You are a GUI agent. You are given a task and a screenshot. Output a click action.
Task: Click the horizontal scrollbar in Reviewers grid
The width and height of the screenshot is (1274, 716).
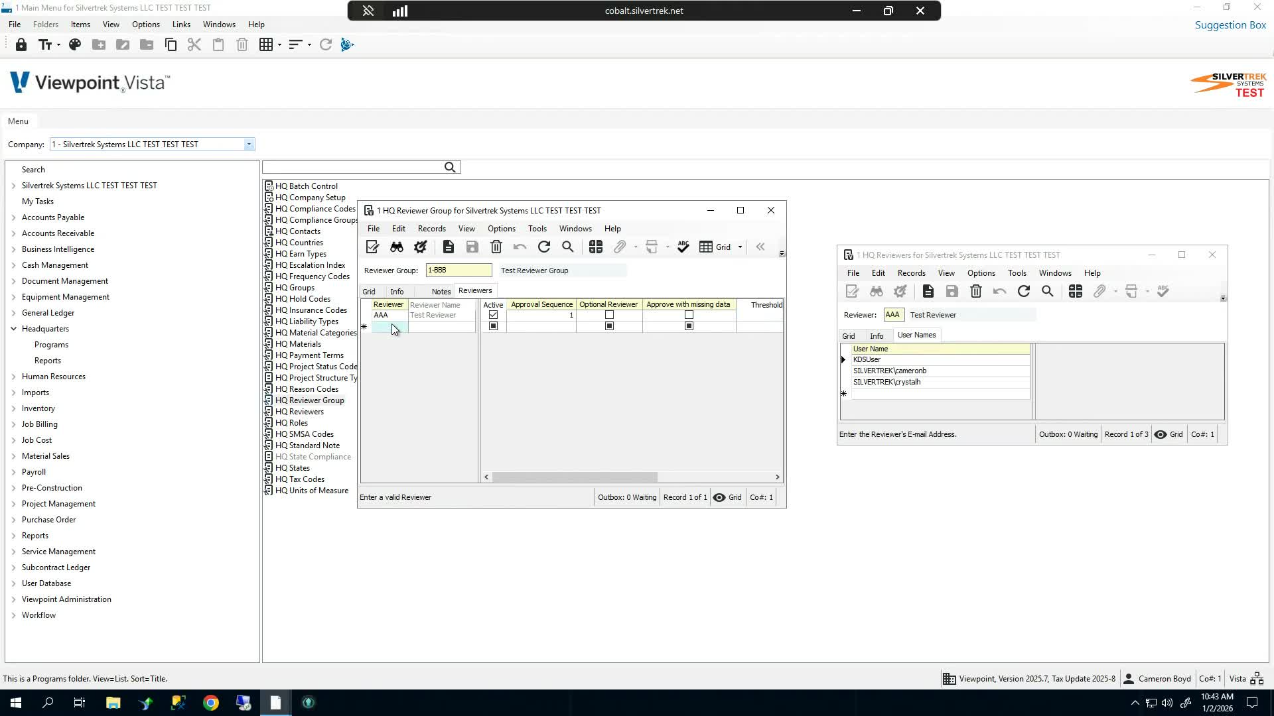click(x=575, y=477)
